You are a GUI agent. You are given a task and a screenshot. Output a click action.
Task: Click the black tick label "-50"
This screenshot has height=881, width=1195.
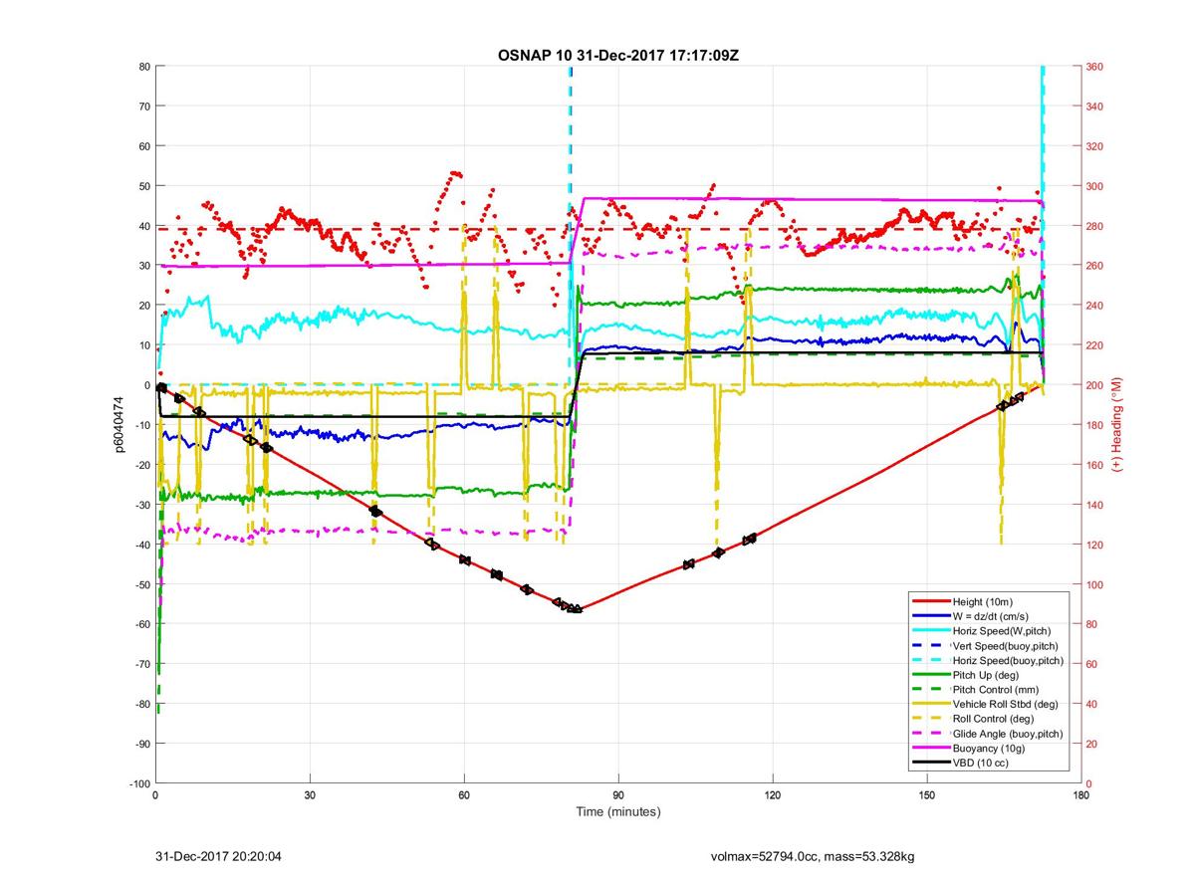pyautogui.click(x=141, y=584)
